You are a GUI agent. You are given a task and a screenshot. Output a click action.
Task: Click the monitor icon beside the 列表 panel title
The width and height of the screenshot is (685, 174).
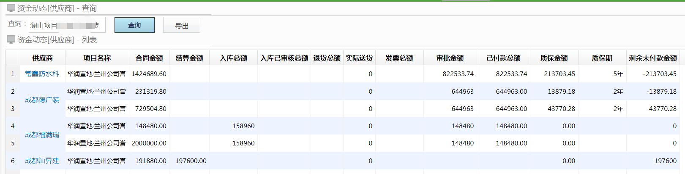pyautogui.click(x=11, y=40)
